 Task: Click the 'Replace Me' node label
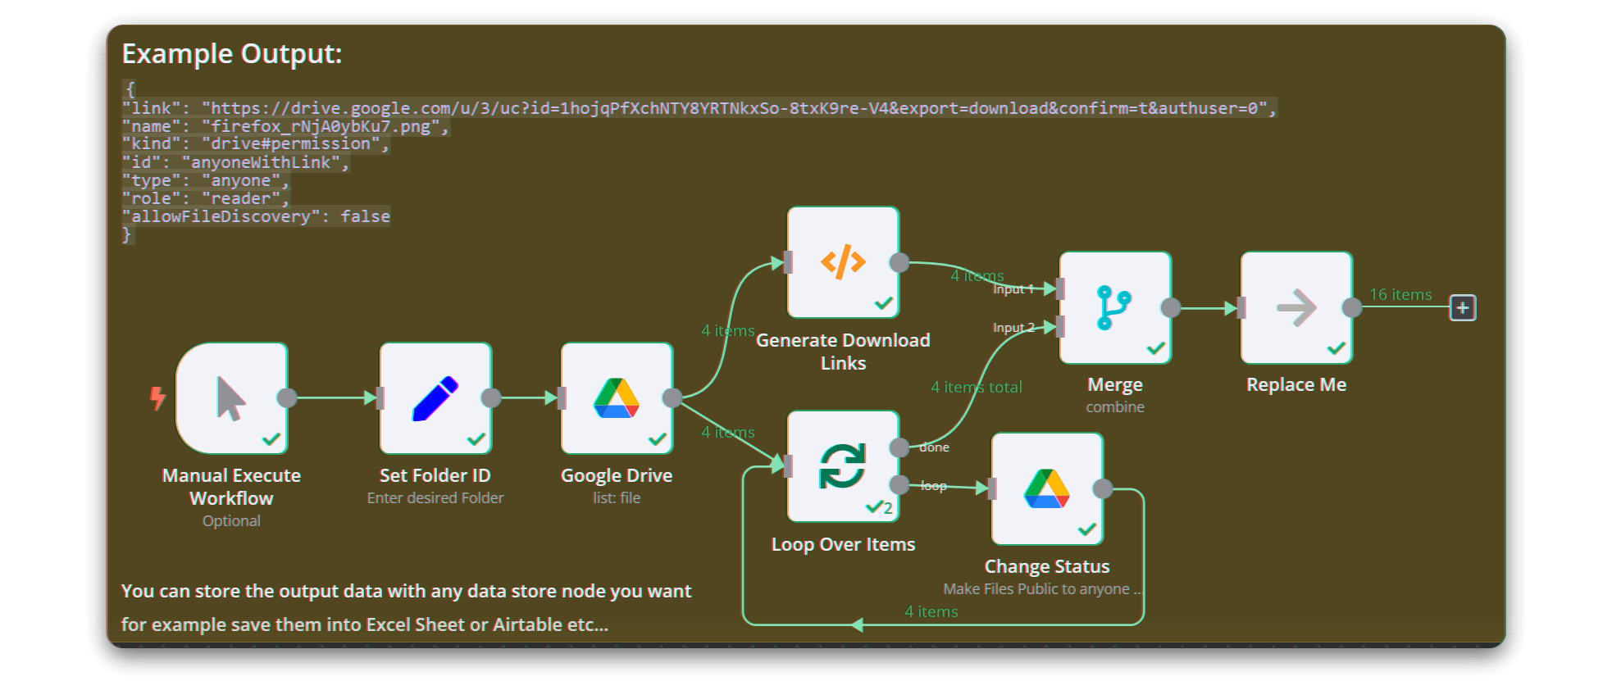(1296, 385)
